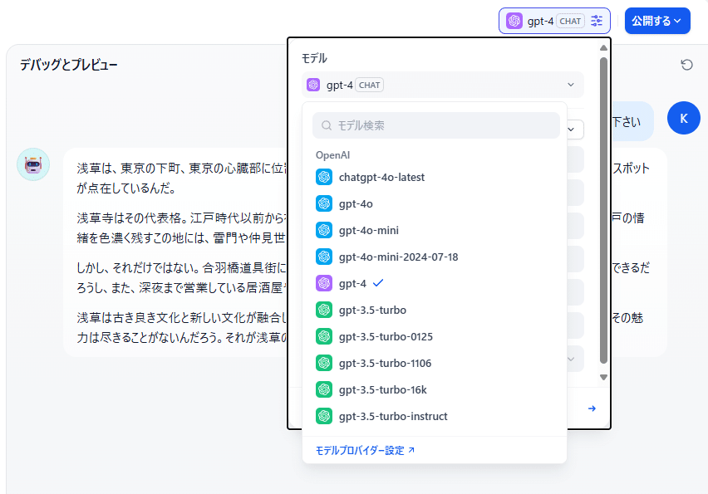The image size is (708, 494).
Task: Open the gpt-4 CHAT model button in top bar
Action: [x=554, y=21]
